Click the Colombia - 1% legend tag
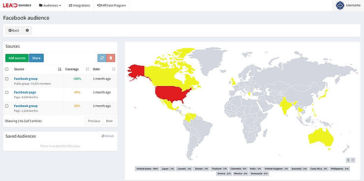The width and height of the screenshot is (364, 181). click(x=239, y=169)
